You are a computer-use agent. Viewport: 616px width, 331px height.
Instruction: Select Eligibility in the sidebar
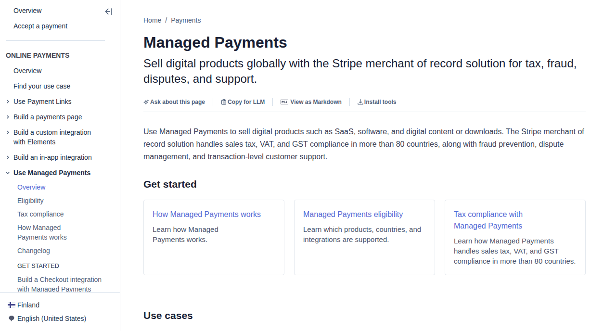[30, 201]
